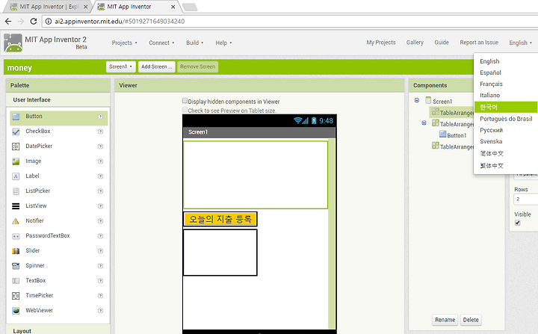The height and width of the screenshot is (334, 538).
Task: Select the Button palette icon
Action: pyautogui.click(x=16, y=117)
